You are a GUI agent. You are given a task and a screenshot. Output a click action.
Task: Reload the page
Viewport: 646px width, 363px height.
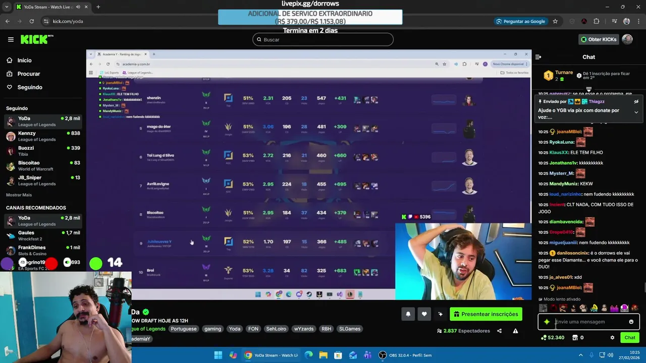click(x=31, y=21)
